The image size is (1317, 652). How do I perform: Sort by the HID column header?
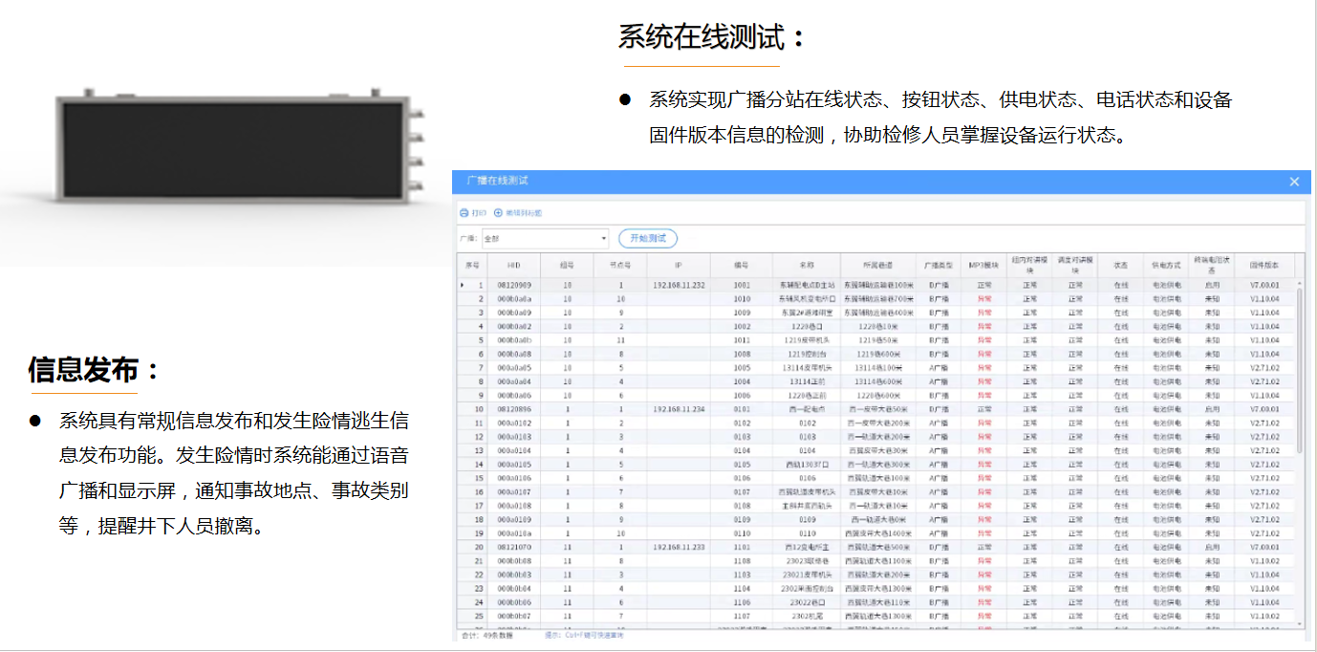pyautogui.click(x=514, y=265)
